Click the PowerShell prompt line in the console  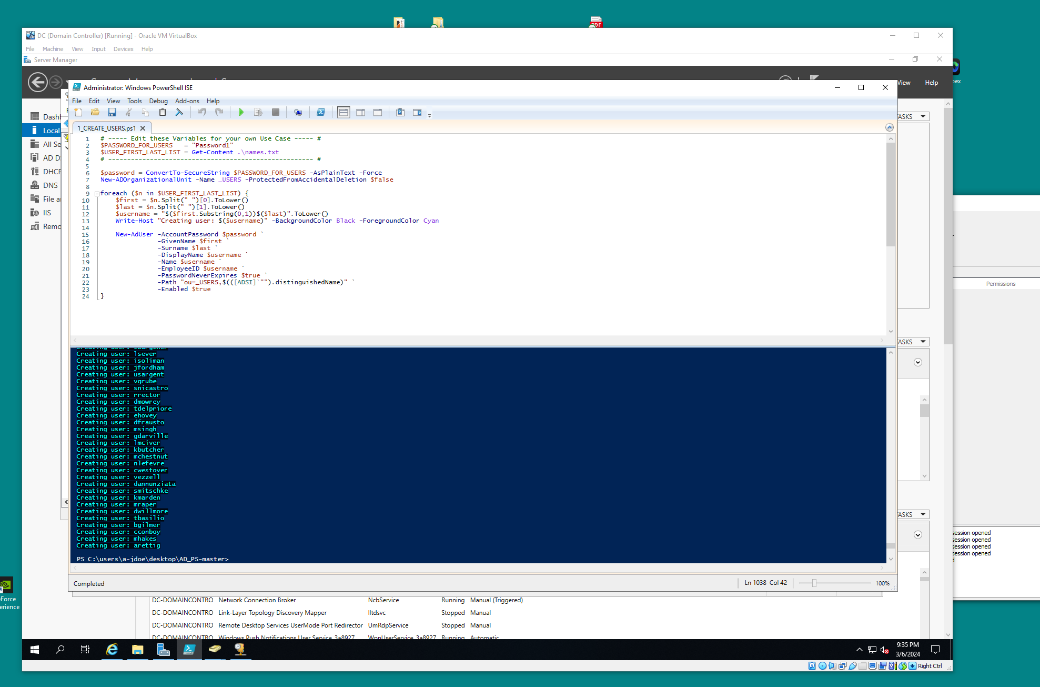coord(153,559)
